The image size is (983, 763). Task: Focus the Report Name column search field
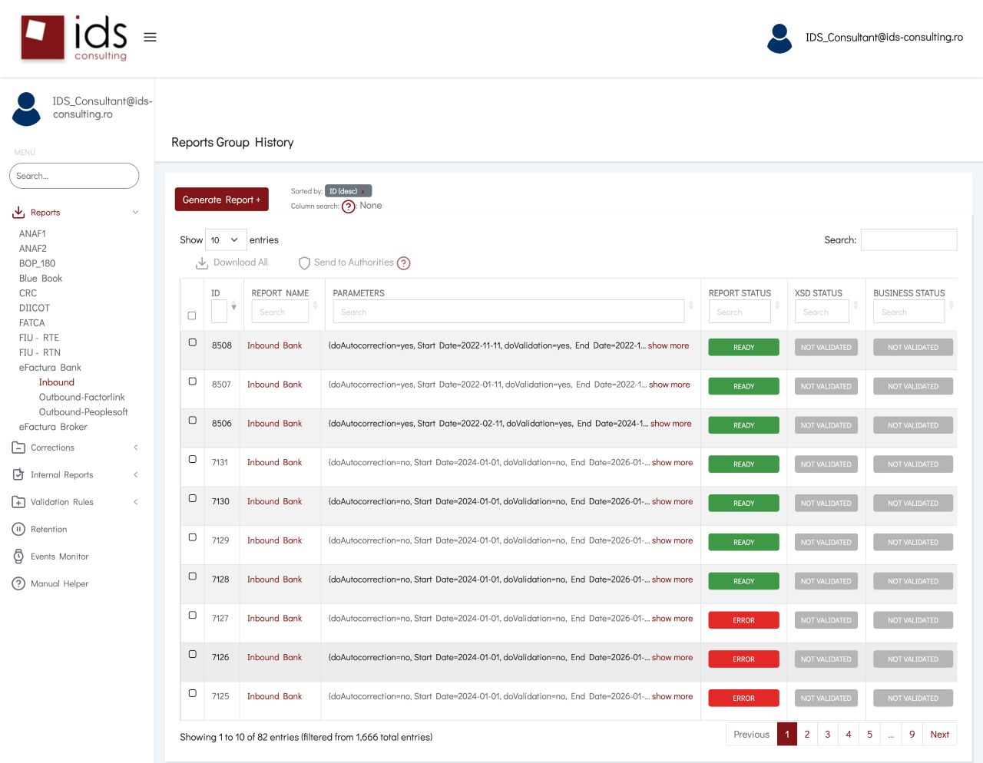click(280, 312)
